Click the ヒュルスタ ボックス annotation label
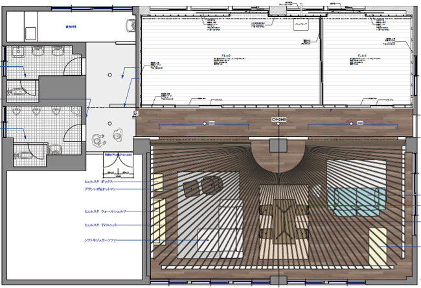 point(104,182)
